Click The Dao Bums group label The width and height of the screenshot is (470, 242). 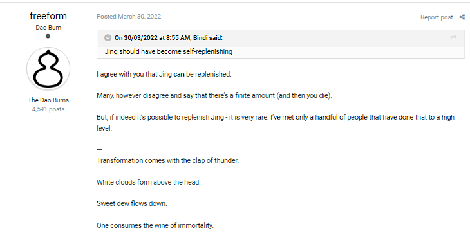pos(48,100)
